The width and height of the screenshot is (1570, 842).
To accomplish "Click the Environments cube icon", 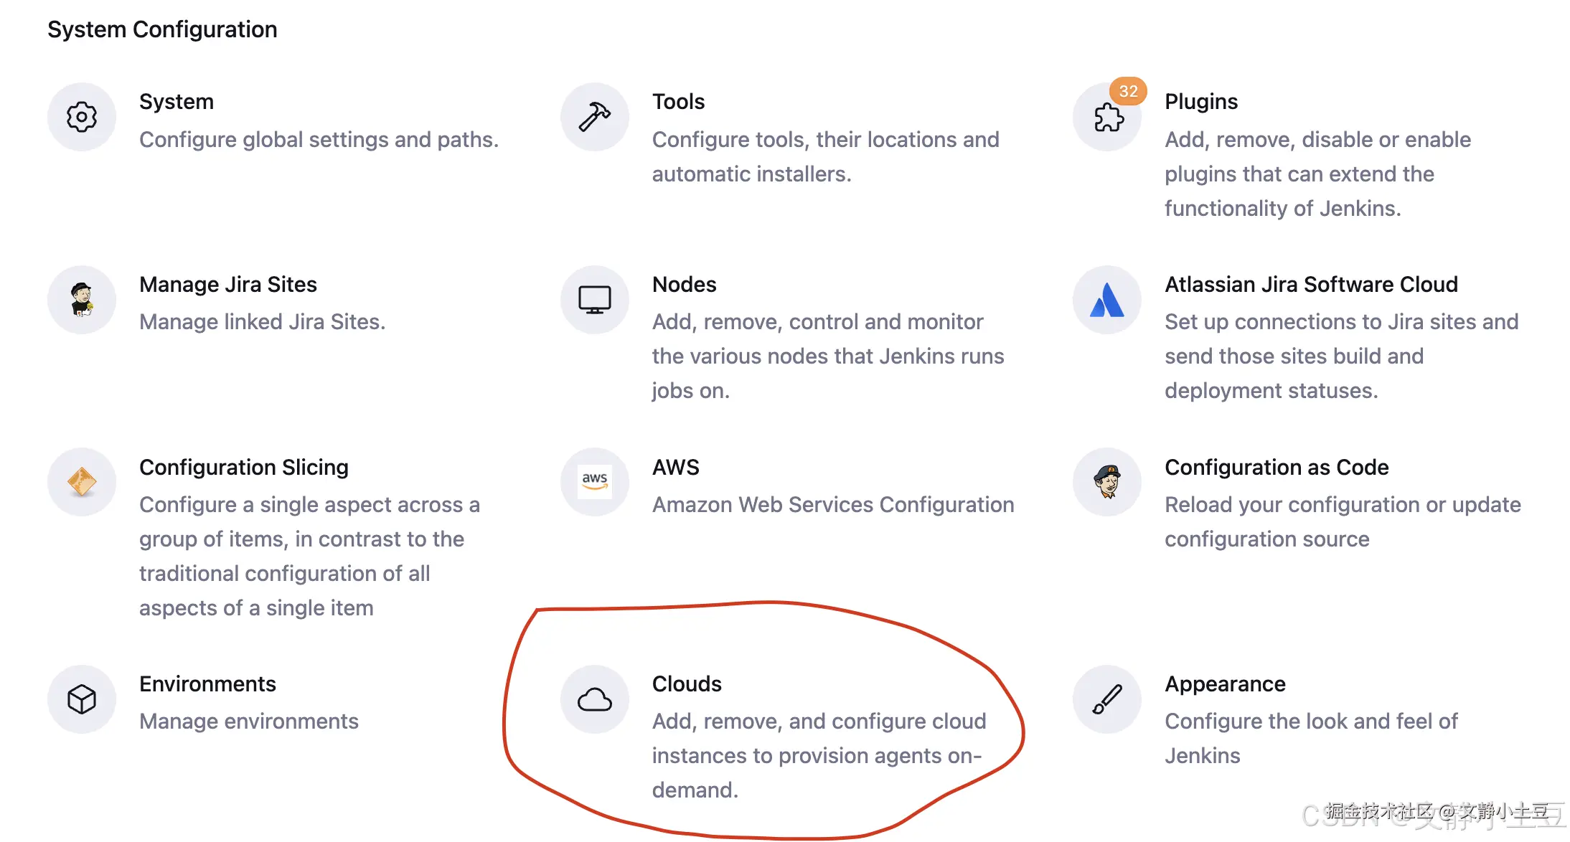I will [82, 699].
